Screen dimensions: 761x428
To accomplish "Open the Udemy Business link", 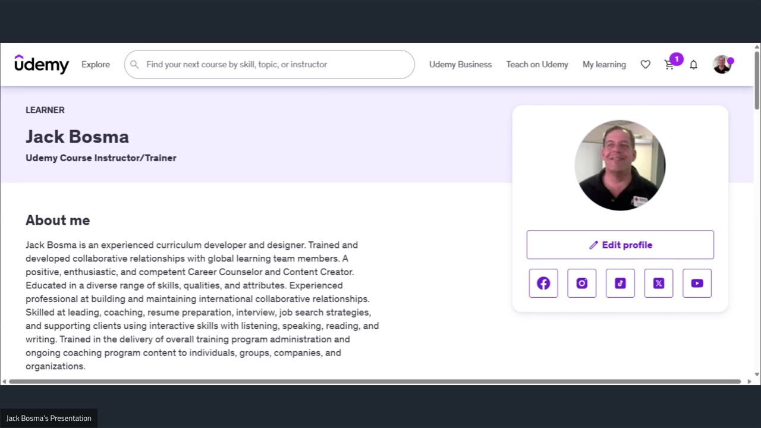I will pos(460,64).
